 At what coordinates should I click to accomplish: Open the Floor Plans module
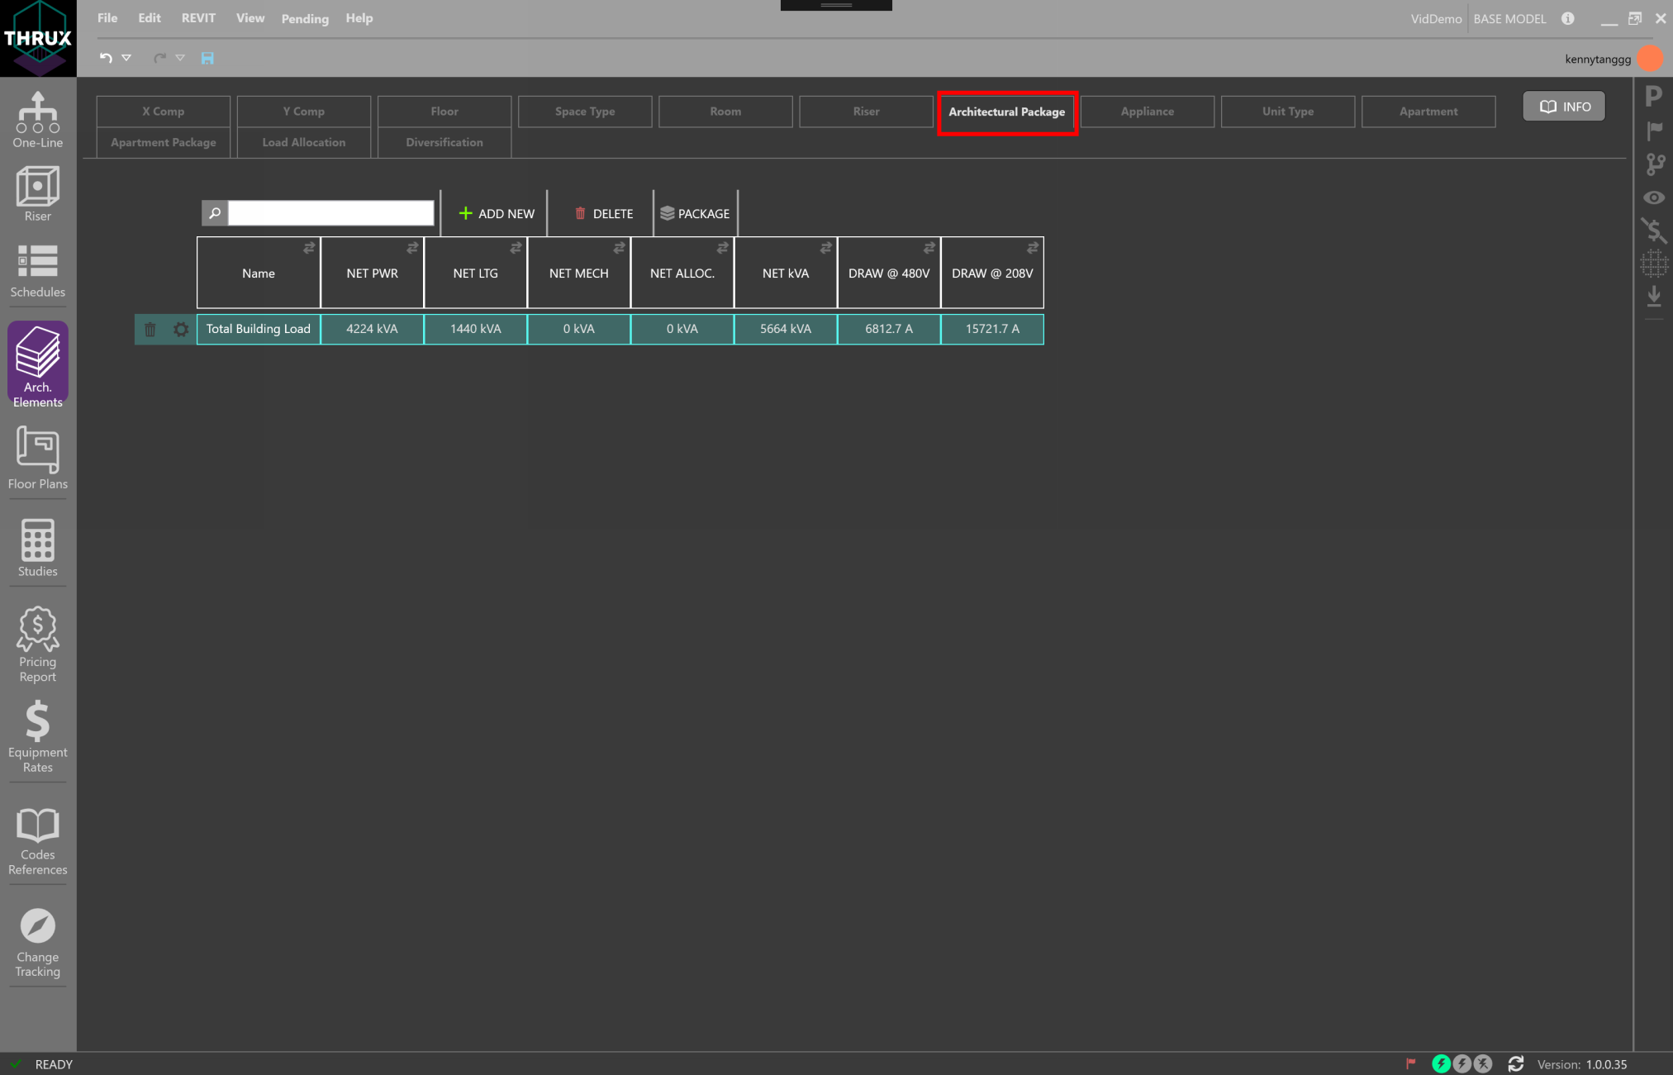point(37,458)
